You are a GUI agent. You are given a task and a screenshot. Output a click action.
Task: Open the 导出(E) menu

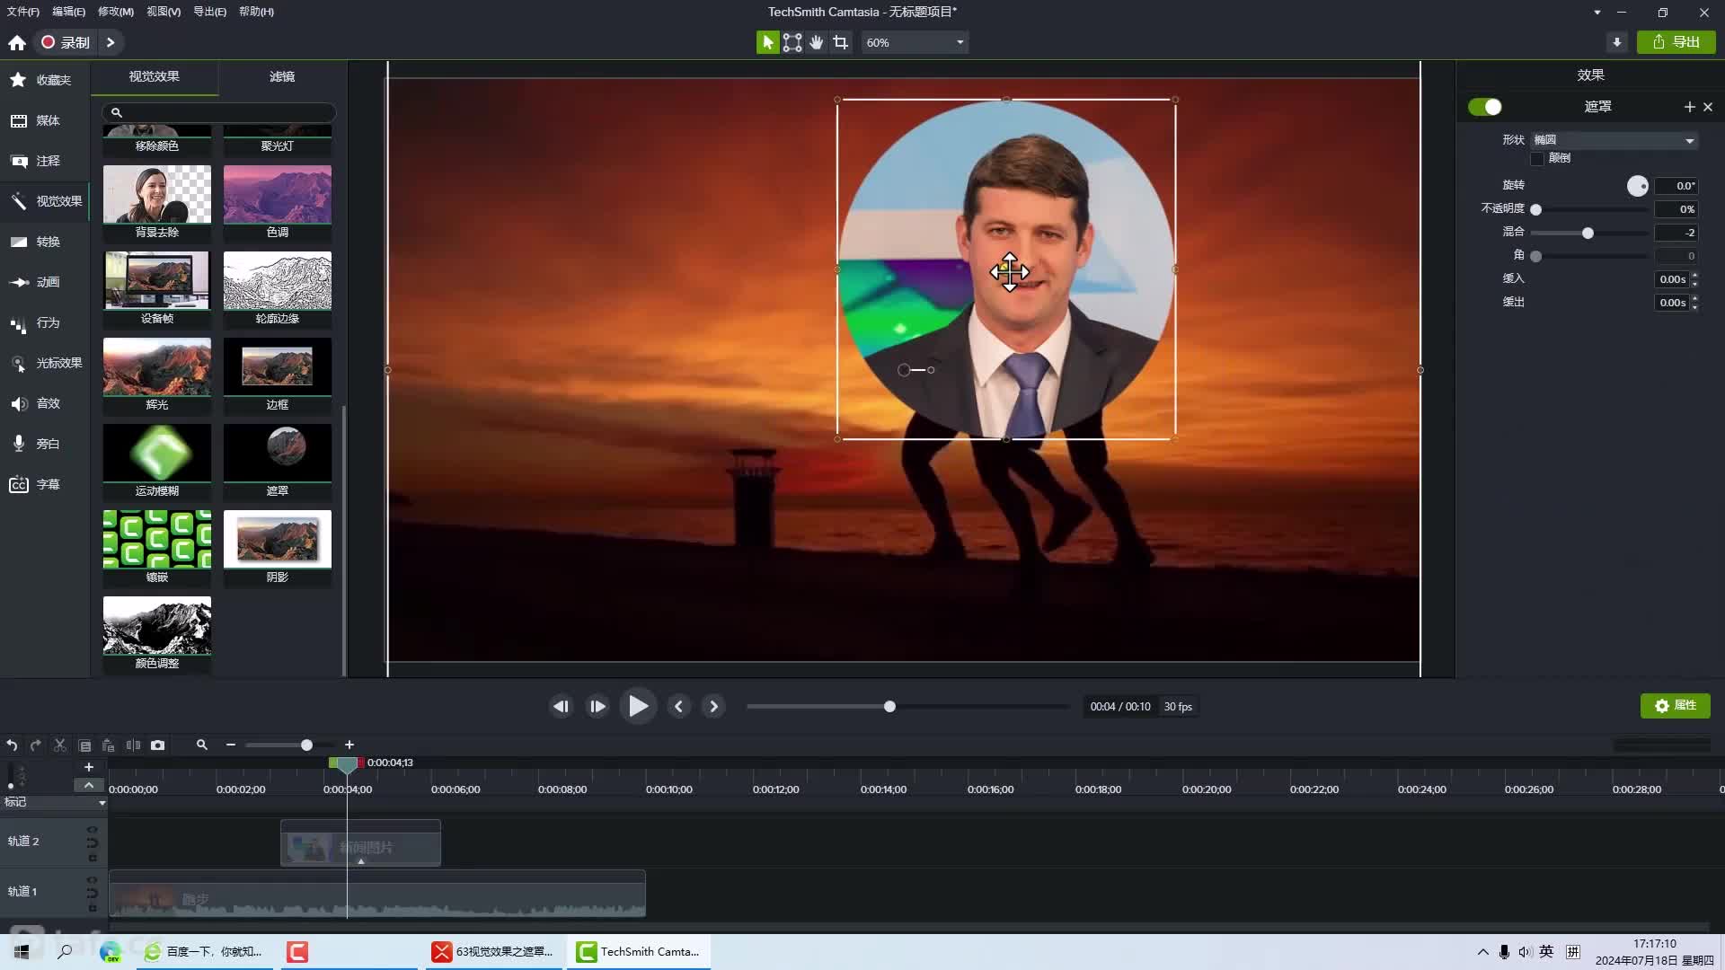click(x=209, y=12)
